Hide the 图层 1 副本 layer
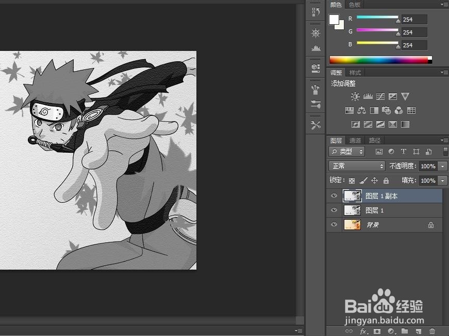The width and height of the screenshot is (449, 336). [334, 196]
